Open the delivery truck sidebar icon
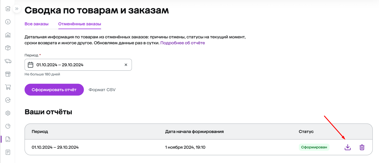The image size is (379, 163). pos(8,61)
